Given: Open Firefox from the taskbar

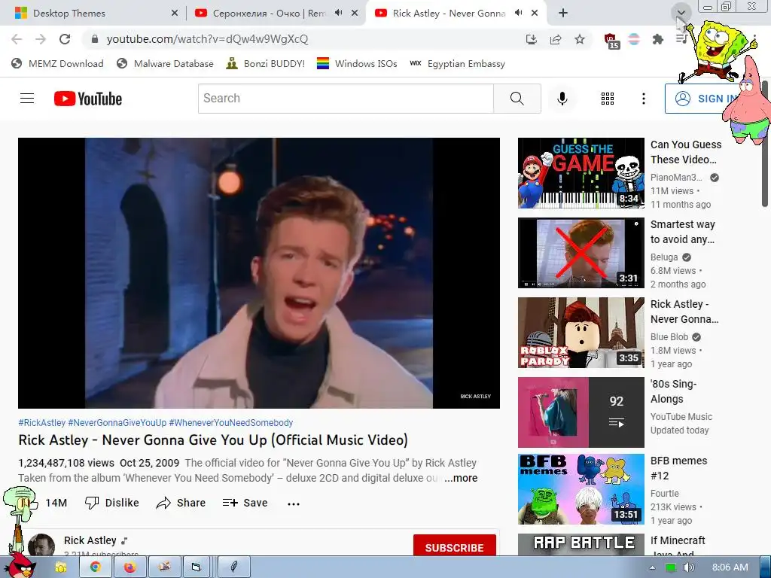Looking at the screenshot, I should coord(130,567).
